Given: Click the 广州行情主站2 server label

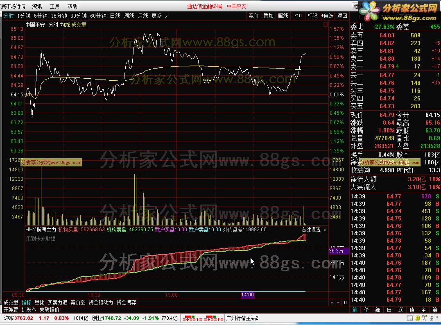Looking at the screenshot, I should [x=242, y=318].
